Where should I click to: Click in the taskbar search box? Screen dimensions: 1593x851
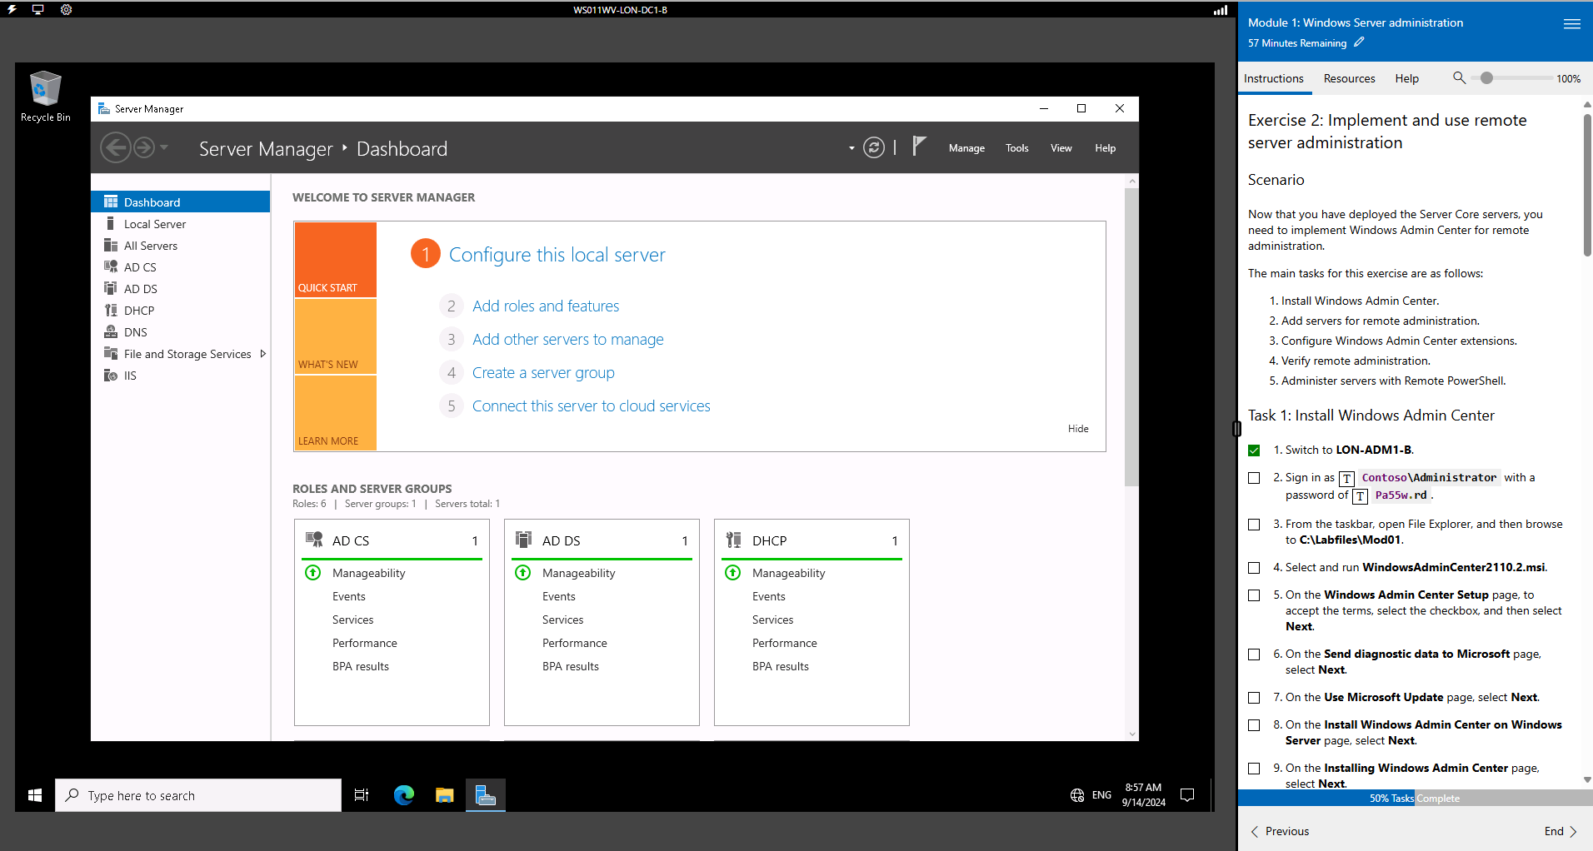[198, 795]
